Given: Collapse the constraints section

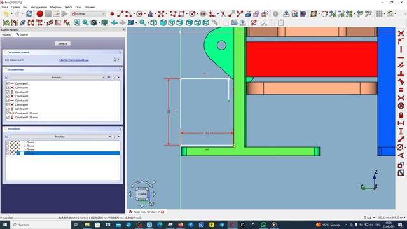Looking at the screenshot, I should [x=120, y=69].
